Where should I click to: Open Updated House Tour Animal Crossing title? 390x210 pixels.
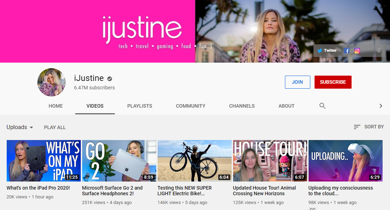pos(264,191)
